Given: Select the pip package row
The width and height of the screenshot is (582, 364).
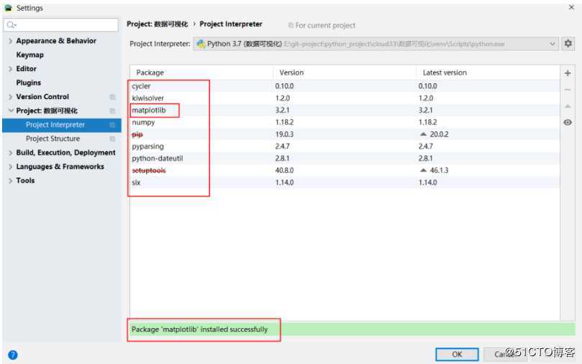Looking at the screenshot, I should click(345, 134).
